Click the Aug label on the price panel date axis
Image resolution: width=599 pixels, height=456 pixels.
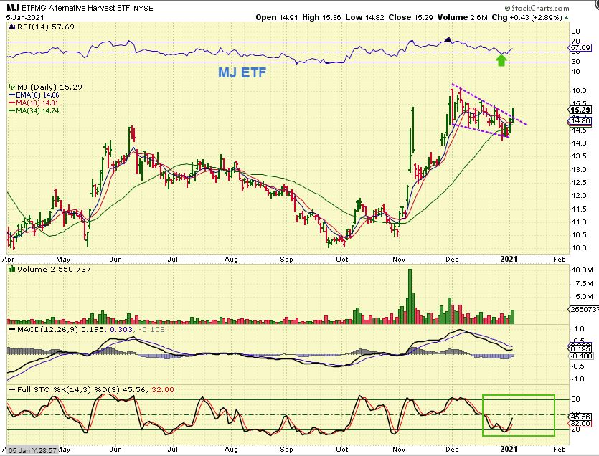231,260
